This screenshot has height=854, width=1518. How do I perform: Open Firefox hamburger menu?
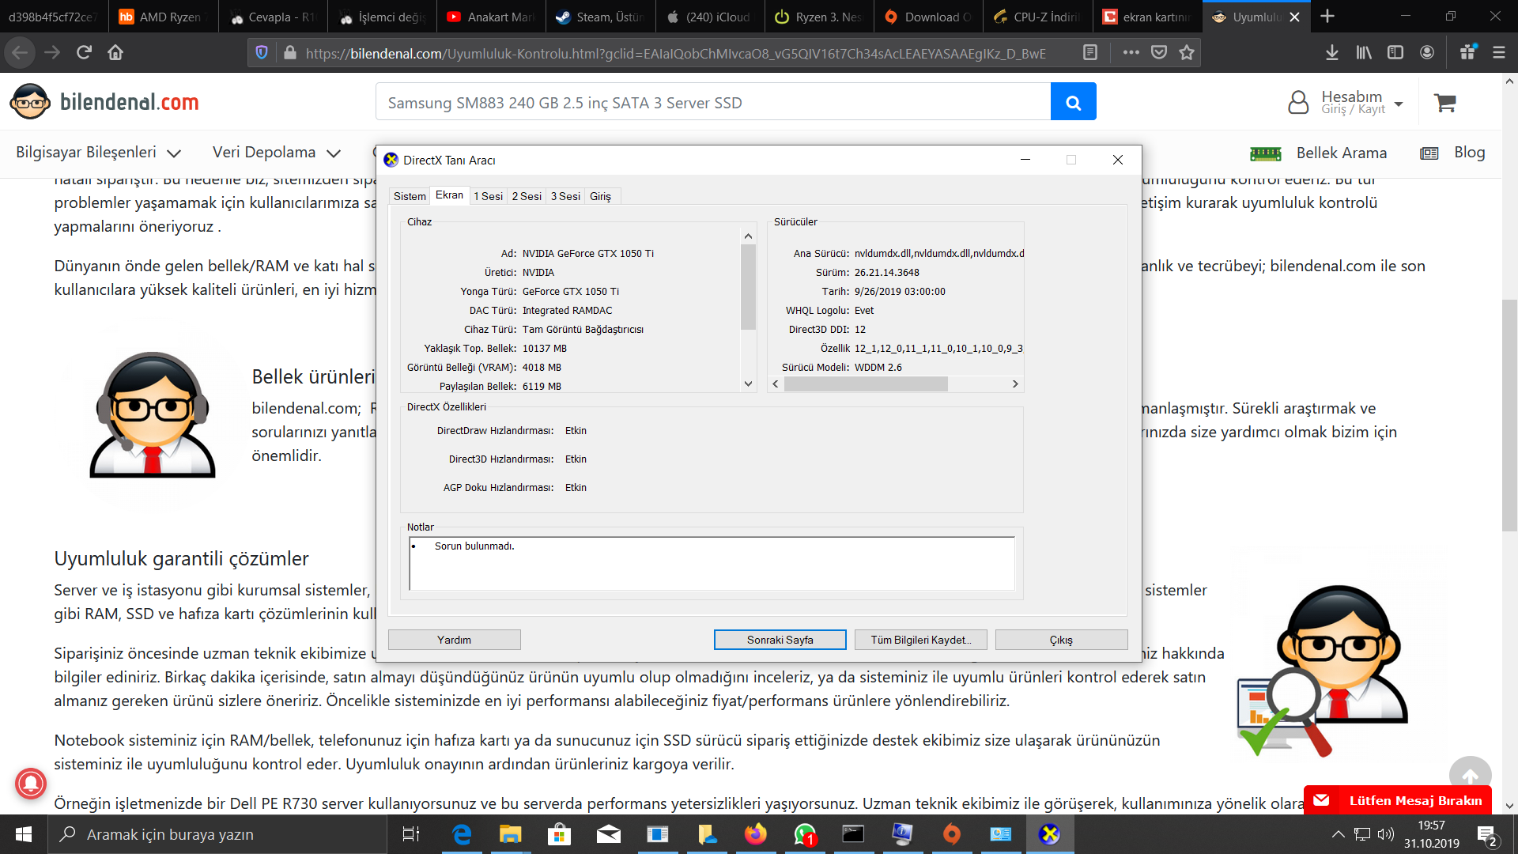(1499, 52)
